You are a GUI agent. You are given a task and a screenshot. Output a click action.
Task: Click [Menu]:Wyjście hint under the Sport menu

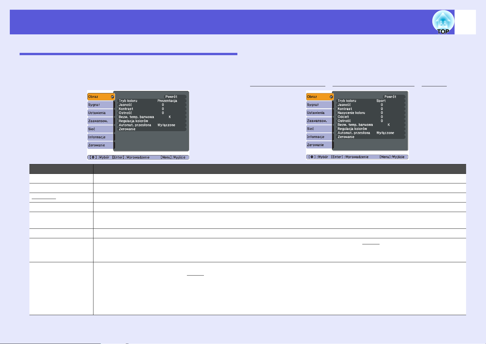pyautogui.click(x=392, y=157)
